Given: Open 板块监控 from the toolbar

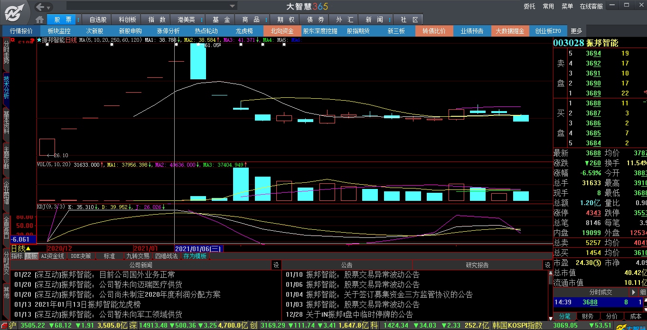Looking at the screenshot, I should click(59, 31).
